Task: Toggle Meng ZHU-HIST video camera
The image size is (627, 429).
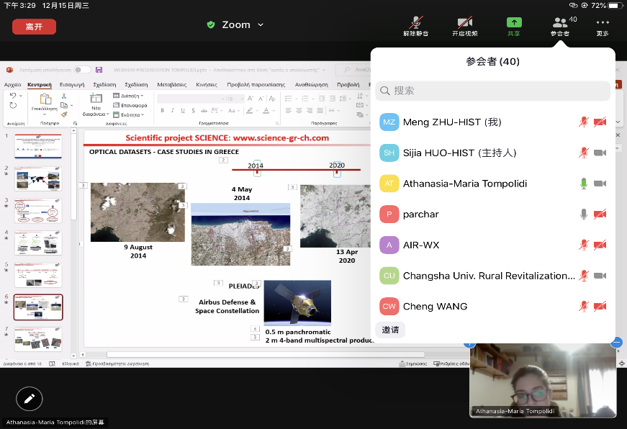Action: 600,122
